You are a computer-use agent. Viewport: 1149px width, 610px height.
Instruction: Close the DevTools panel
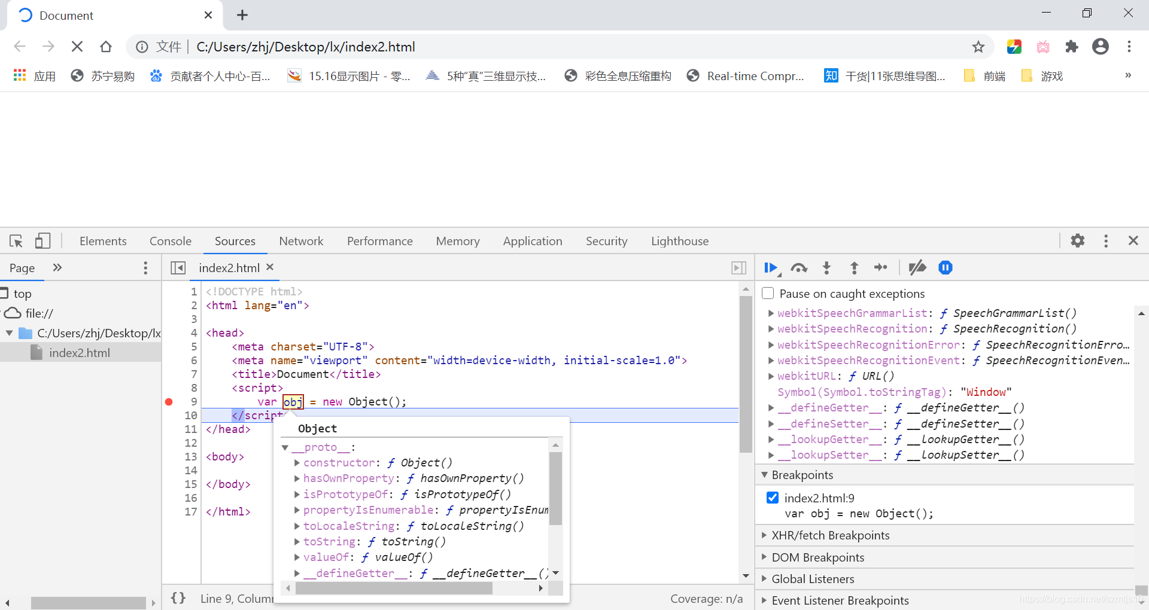click(1133, 240)
